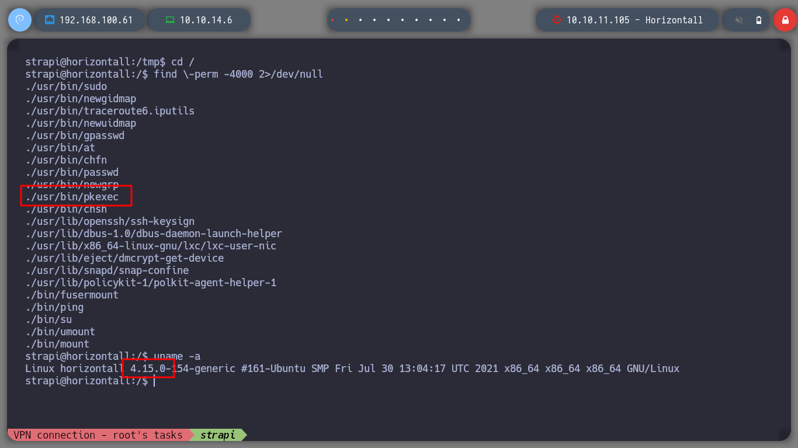Place cursor at the final shell prompt
The height and width of the screenshot is (448, 798).
pos(154,381)
